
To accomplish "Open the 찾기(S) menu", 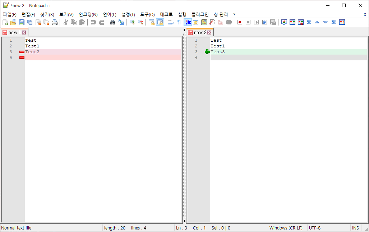I will pos(47,15).
